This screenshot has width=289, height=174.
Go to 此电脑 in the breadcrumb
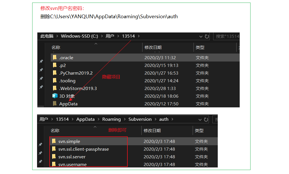(x=47, y=36)
